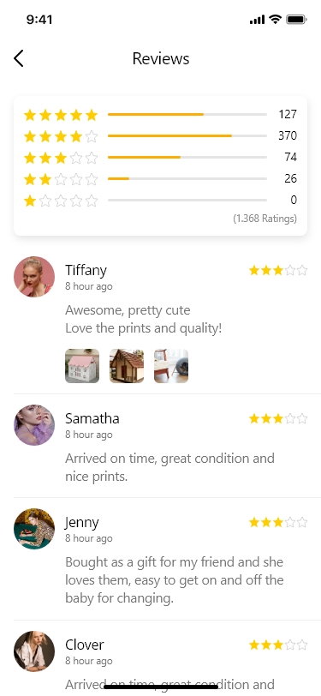Tap the four-star progress bar with 370
This screenshot has height=696, width=321.
(187, 135)
